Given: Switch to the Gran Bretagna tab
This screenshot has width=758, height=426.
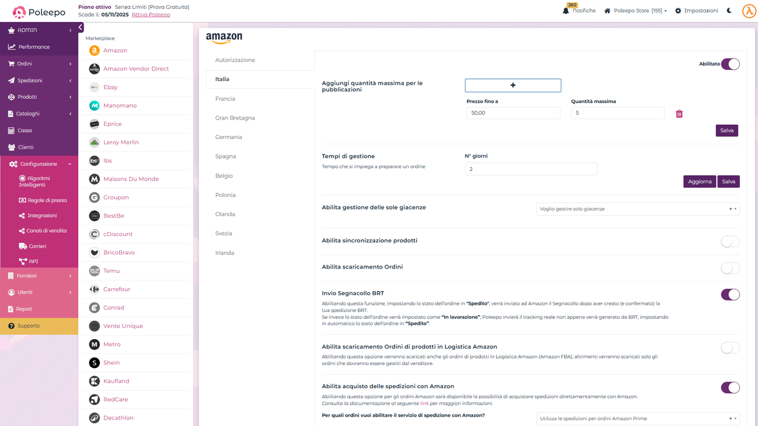Looking at the screenshot, I should tap(235, 118).
